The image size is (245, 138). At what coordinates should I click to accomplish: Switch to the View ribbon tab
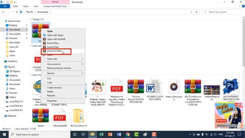click(x=36, y=6)
